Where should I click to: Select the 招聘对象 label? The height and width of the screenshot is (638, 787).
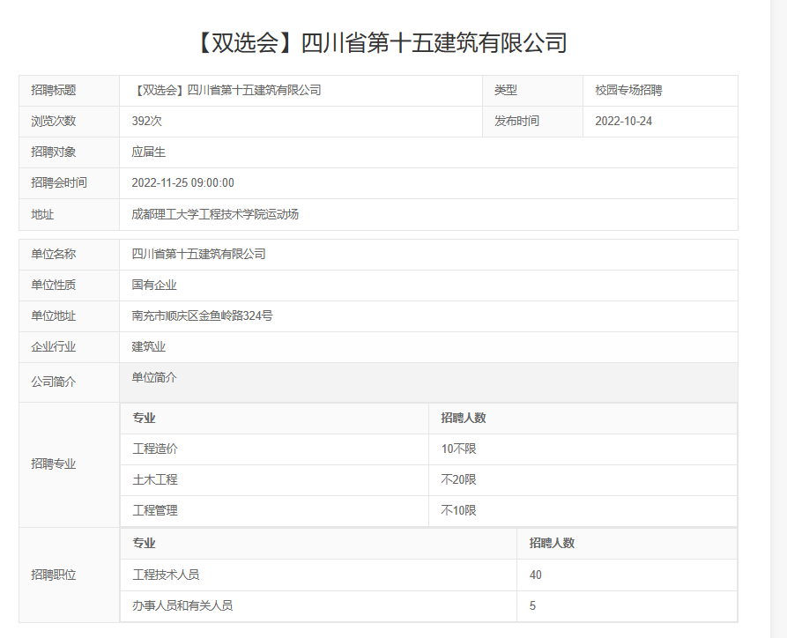coord(53,152)
